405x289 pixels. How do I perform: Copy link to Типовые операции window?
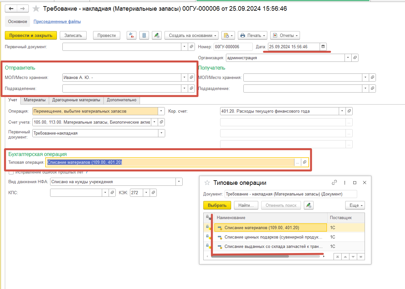(335, 183)
